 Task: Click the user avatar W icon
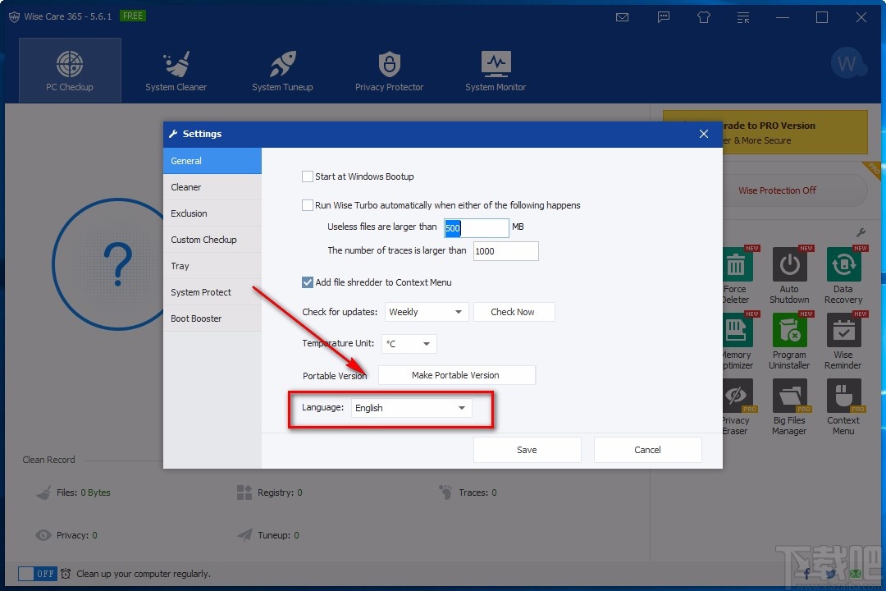tap(847, 63)
